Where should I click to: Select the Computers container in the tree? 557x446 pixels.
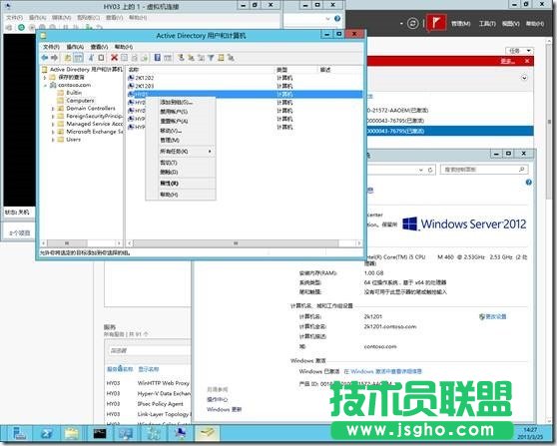pos(80,101)
